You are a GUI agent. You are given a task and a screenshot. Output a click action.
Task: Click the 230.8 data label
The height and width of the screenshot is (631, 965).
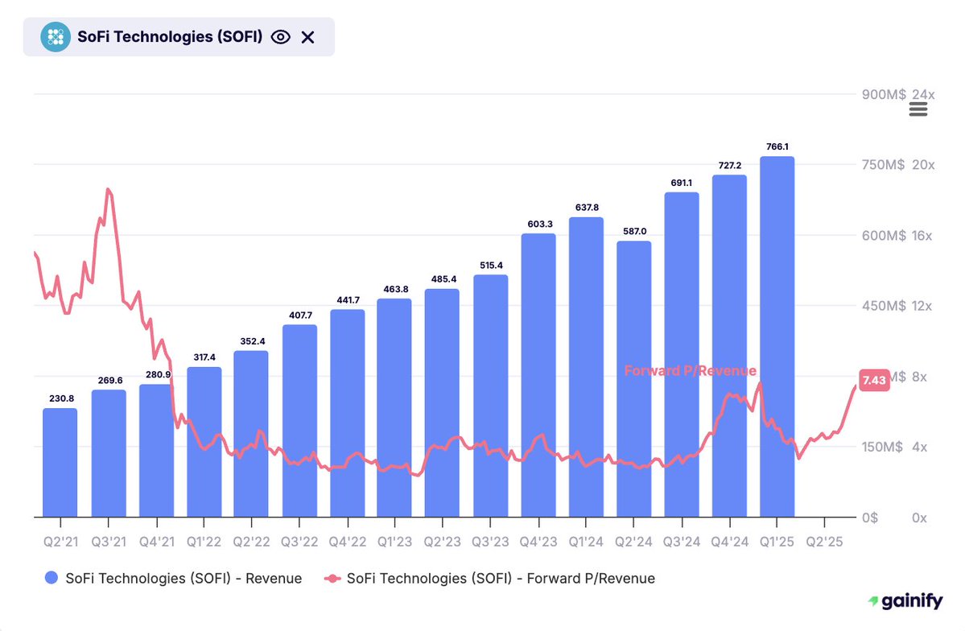(61, 398)
